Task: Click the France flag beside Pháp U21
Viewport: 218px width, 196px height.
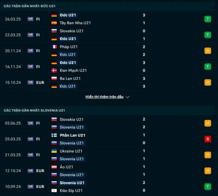Action: point(54,47)
